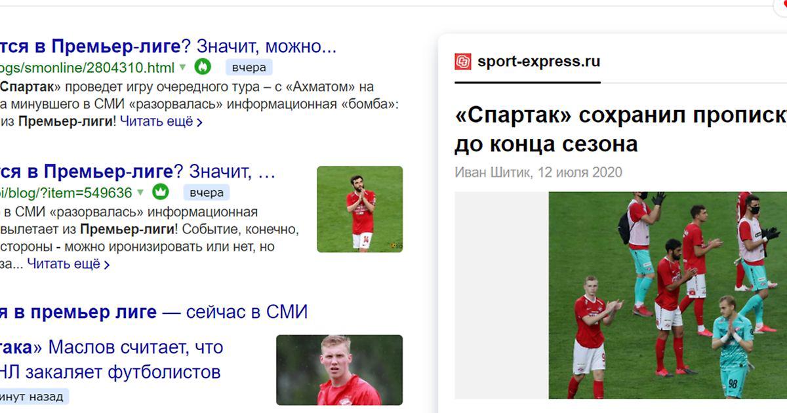
Task: Expand the dropdown arrow after blog/?item=549636 URL
Action: click(139, 193)
